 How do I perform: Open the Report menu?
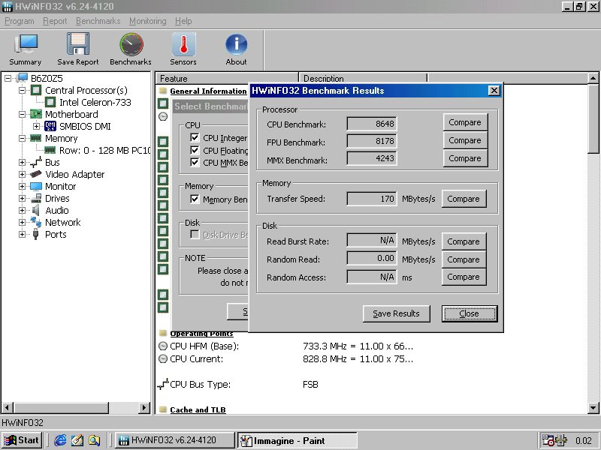55,21
